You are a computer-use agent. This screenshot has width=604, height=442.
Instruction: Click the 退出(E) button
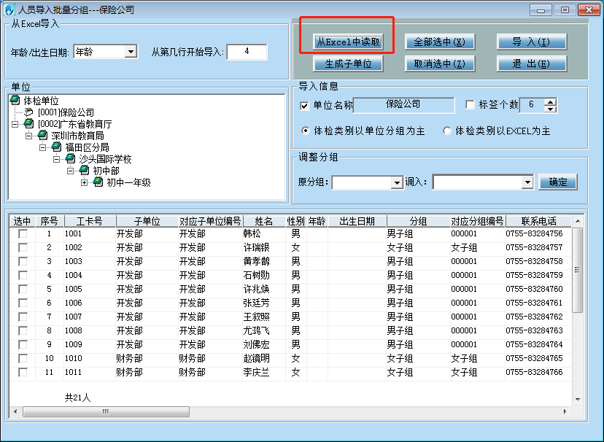tap(532, 63)
